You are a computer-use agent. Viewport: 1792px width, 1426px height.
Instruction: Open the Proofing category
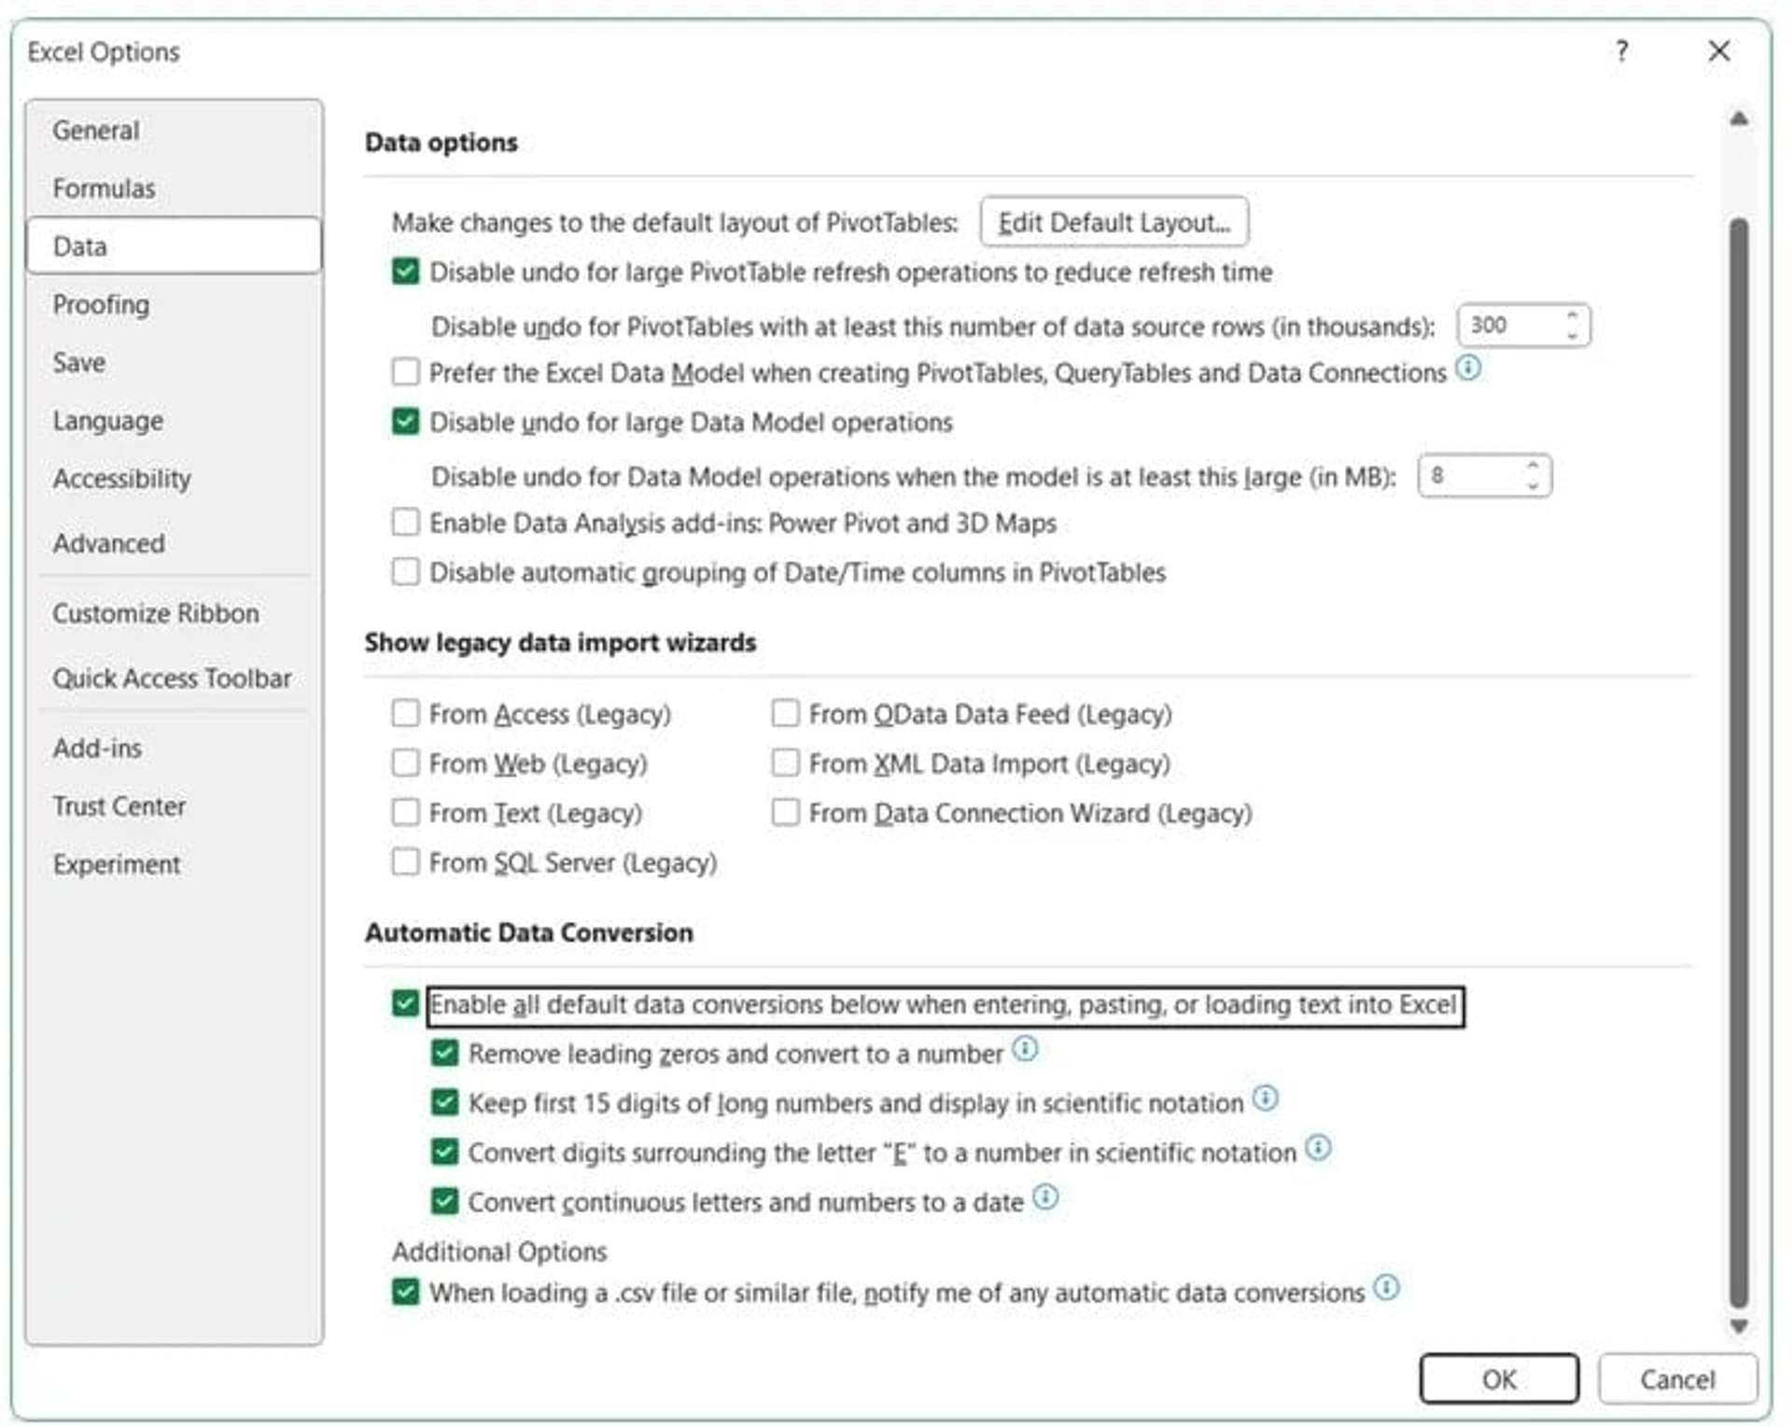coord(174,304)
